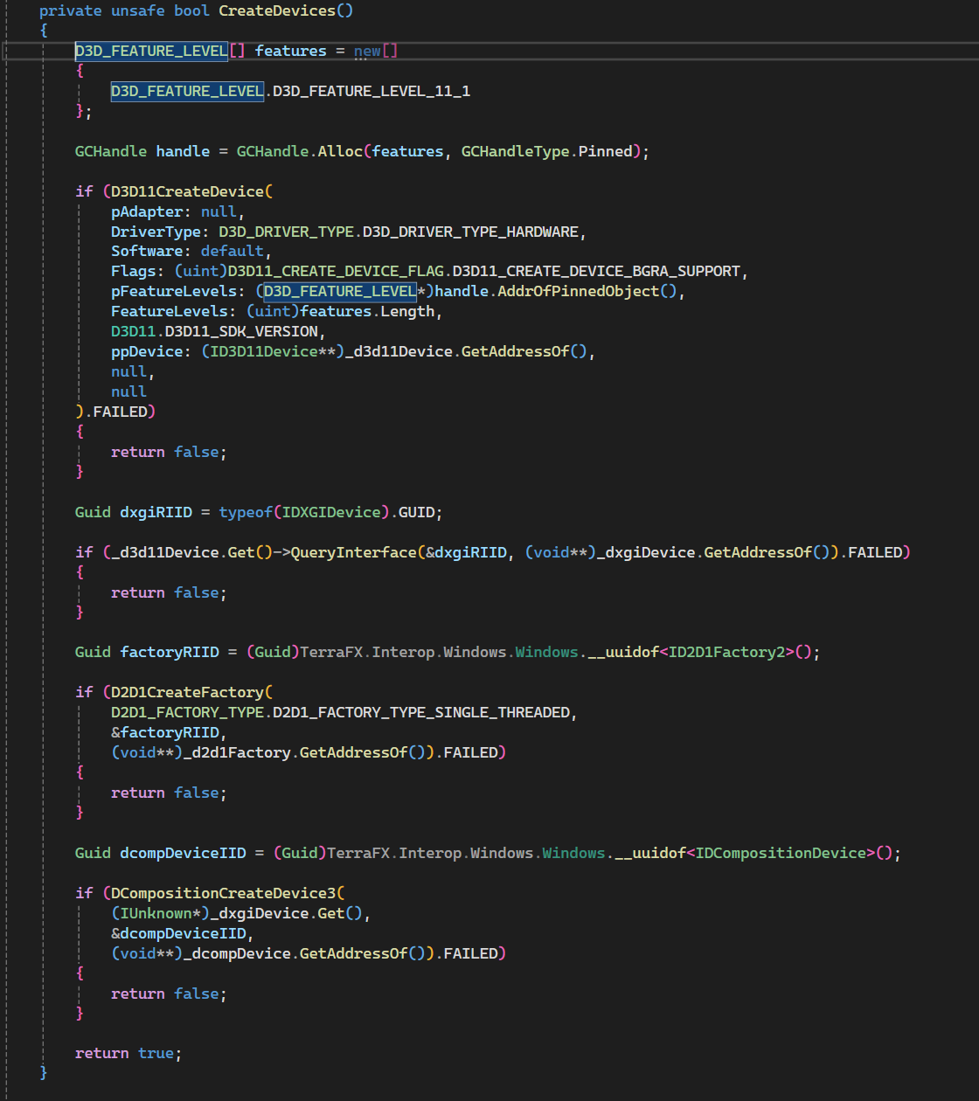
Task: Click the AddrOfPinnedObject method call
Action: pyautogui.click(x=578, y=291)
